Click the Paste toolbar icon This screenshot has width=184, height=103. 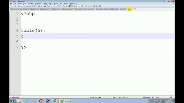[x=35, y=6]
